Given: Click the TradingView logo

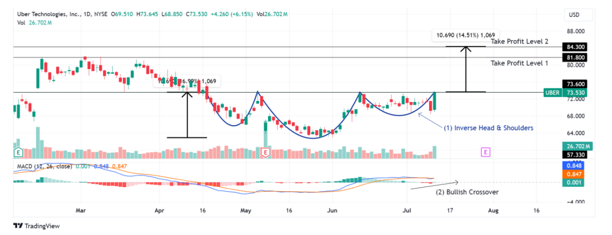Looking at the screenshot, I should tap(36, 226).
